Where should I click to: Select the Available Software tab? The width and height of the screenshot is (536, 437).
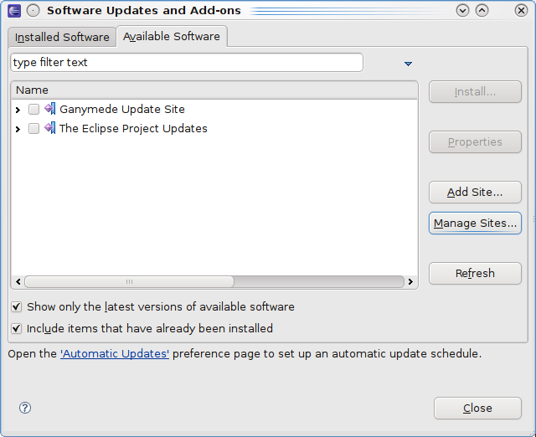tap(172, 36)
